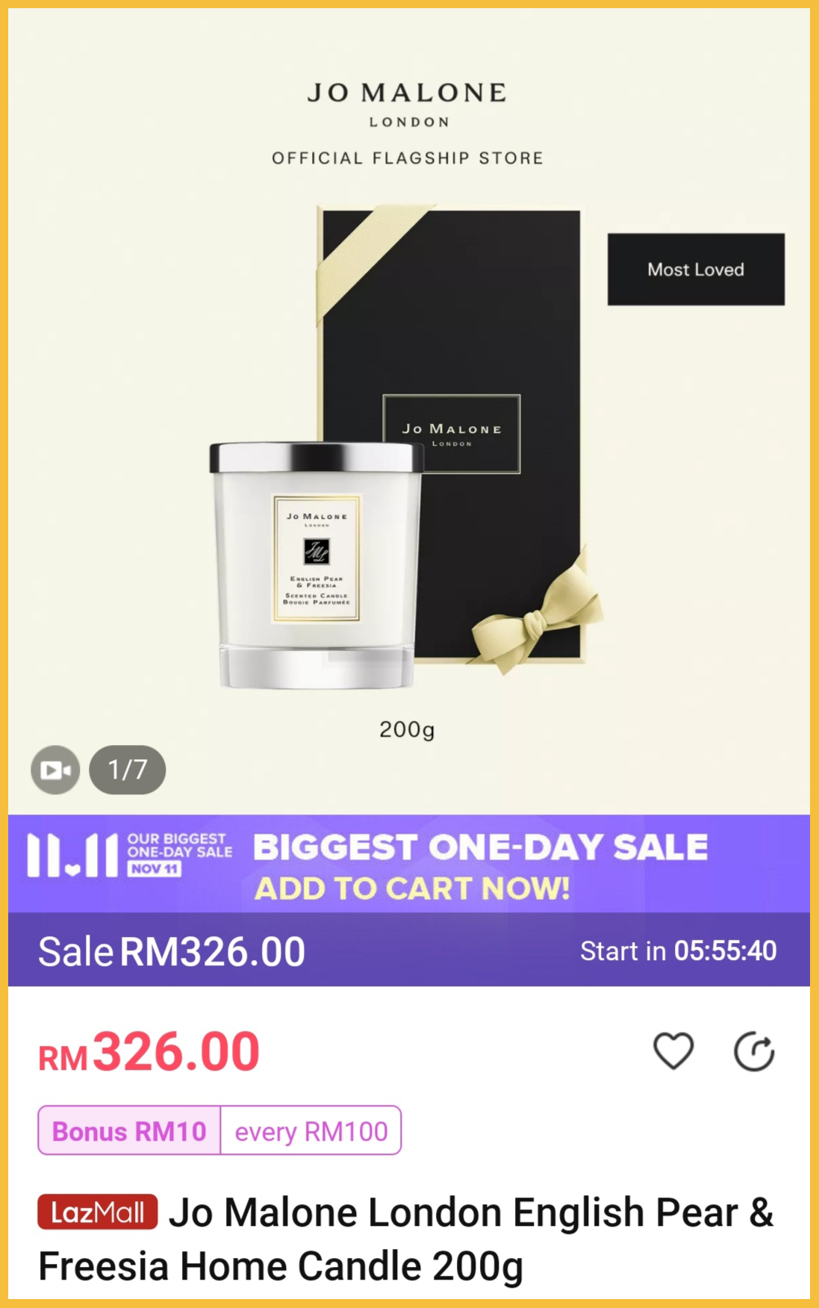Tap the Add To Cart Now text
This screenshot has height=1308, width=819.
point(412,888)
